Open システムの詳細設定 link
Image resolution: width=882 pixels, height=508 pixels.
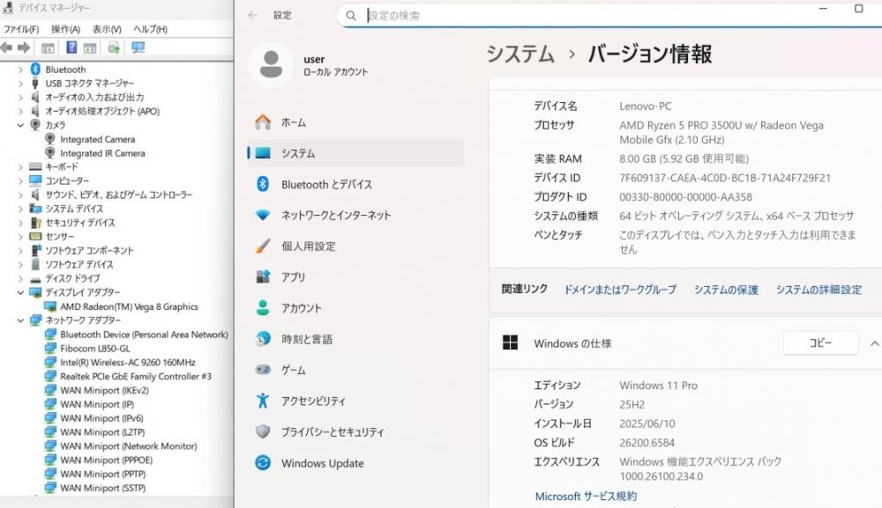[818, 290]
